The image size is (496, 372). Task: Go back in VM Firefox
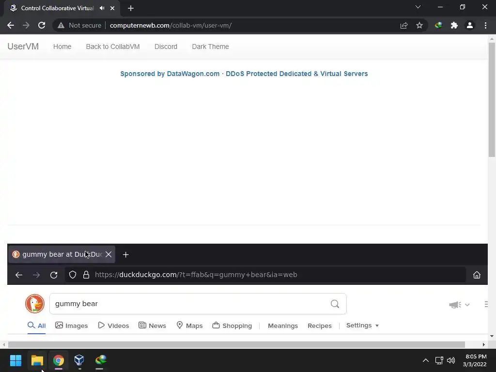tap(19, 275)
